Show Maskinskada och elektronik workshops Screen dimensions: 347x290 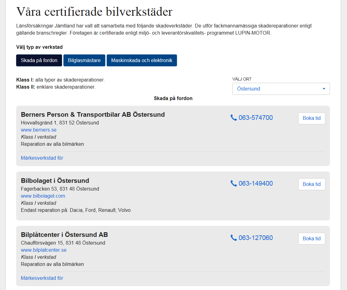142,61
